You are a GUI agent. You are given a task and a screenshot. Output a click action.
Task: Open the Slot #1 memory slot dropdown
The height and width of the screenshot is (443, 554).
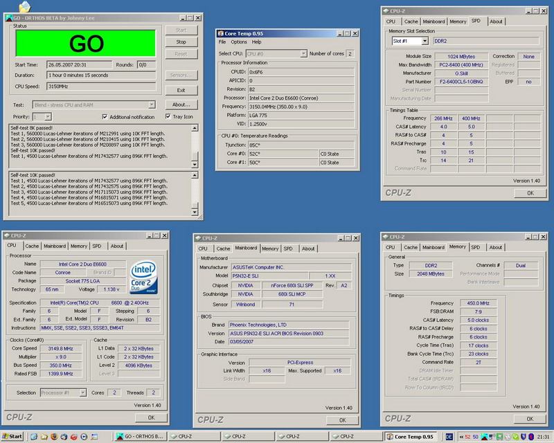(x=425, y=41)
